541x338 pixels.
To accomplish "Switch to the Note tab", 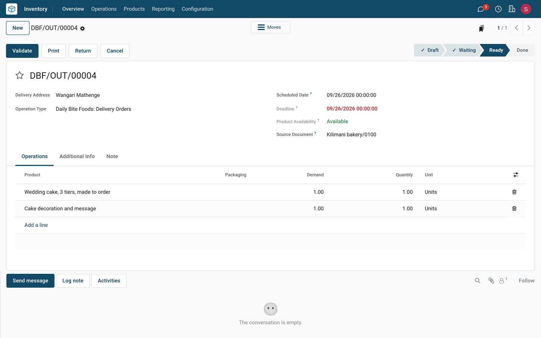I will pos(112,156).
